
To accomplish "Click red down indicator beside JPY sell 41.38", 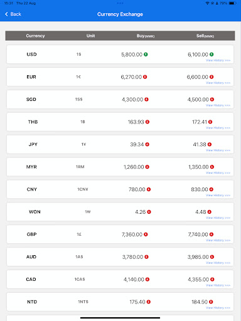I will (210, 144).
